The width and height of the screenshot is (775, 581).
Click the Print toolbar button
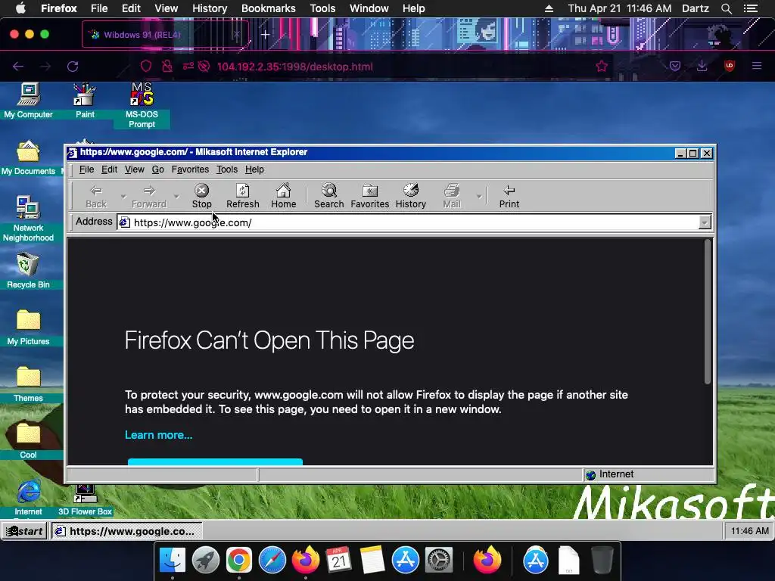509,196
